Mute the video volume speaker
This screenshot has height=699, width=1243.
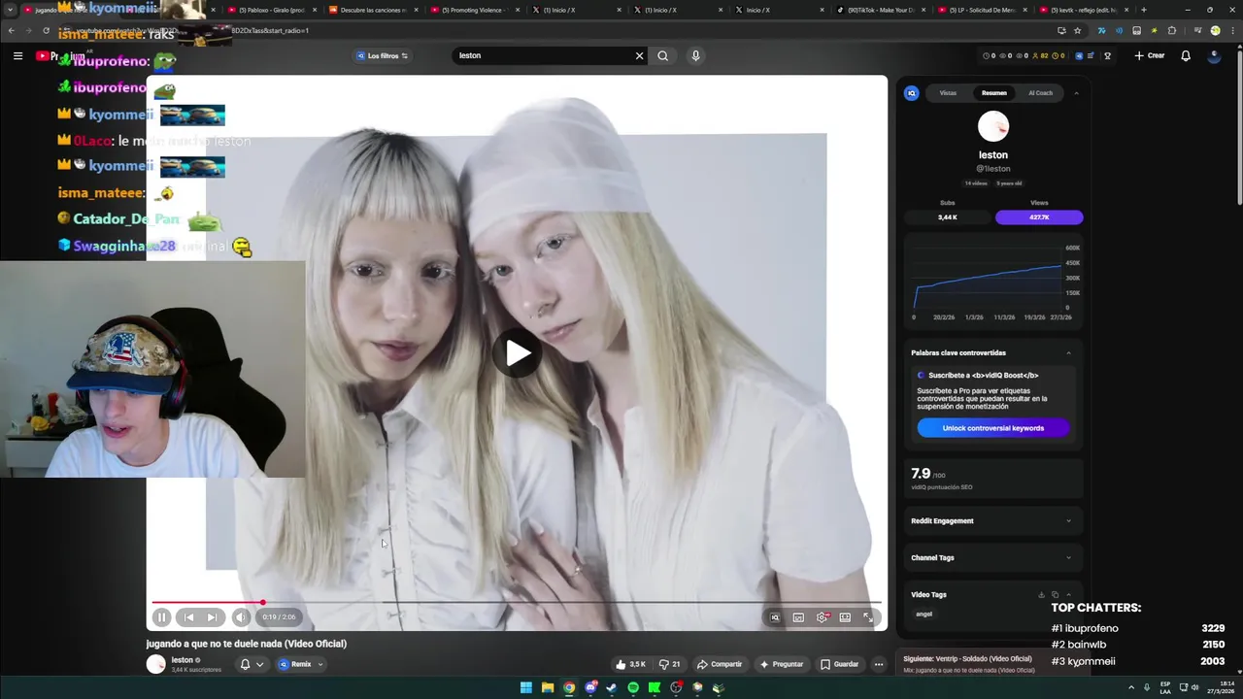240,616
